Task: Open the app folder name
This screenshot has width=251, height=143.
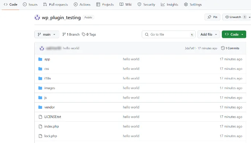Action: pyautogui.click(x=47, y=59)
